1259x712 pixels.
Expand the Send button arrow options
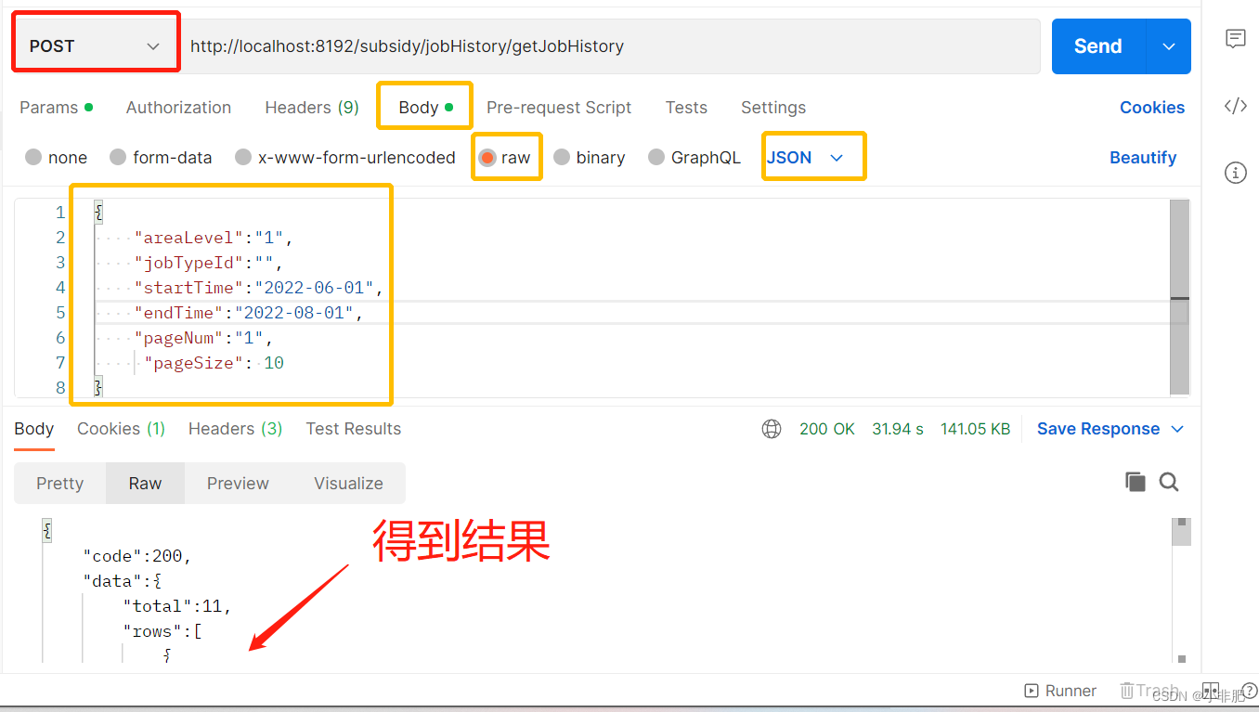tap(1169, 46)
